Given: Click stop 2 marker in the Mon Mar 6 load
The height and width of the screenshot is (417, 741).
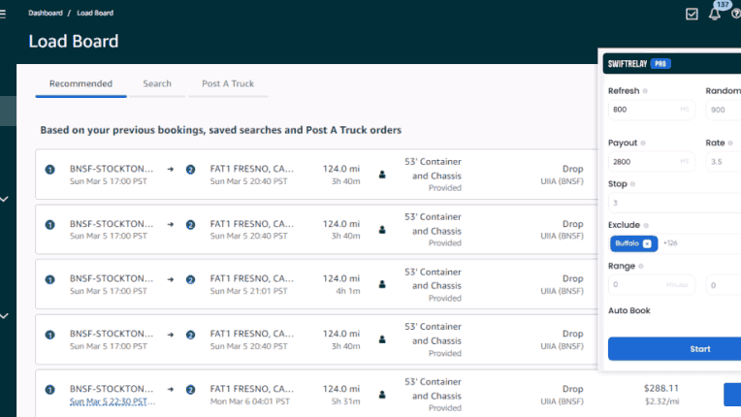Looking at the screenshot, I should click(x=190, y=390).
